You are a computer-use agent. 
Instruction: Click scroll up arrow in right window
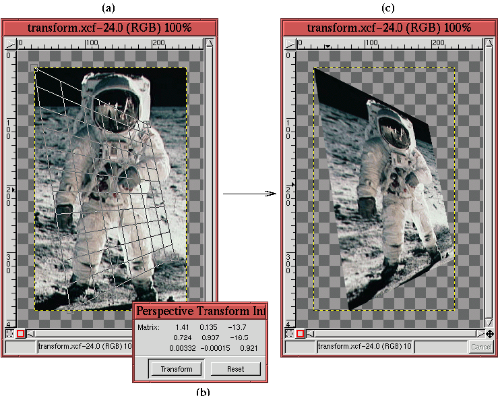(x=489, y=44)
